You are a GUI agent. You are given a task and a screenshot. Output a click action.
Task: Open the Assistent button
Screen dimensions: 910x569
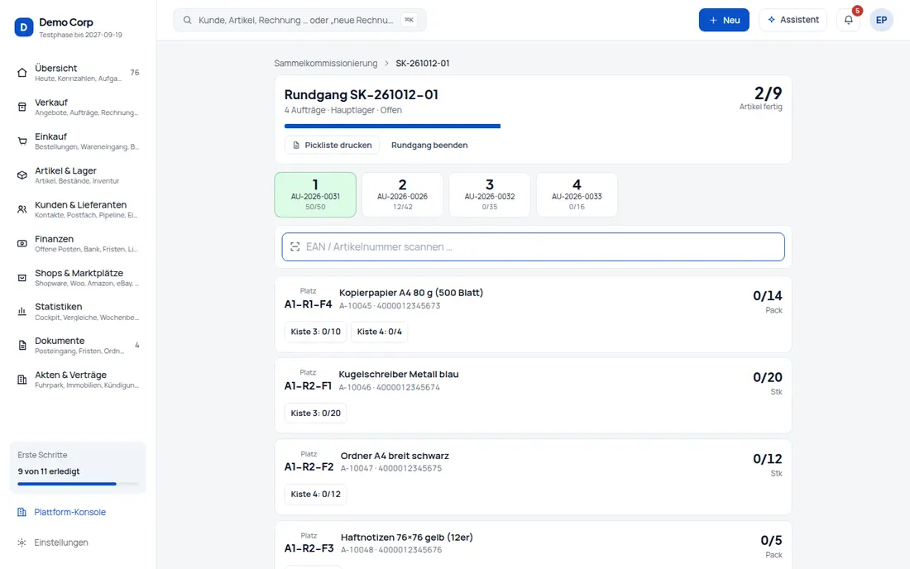point(793,20)
